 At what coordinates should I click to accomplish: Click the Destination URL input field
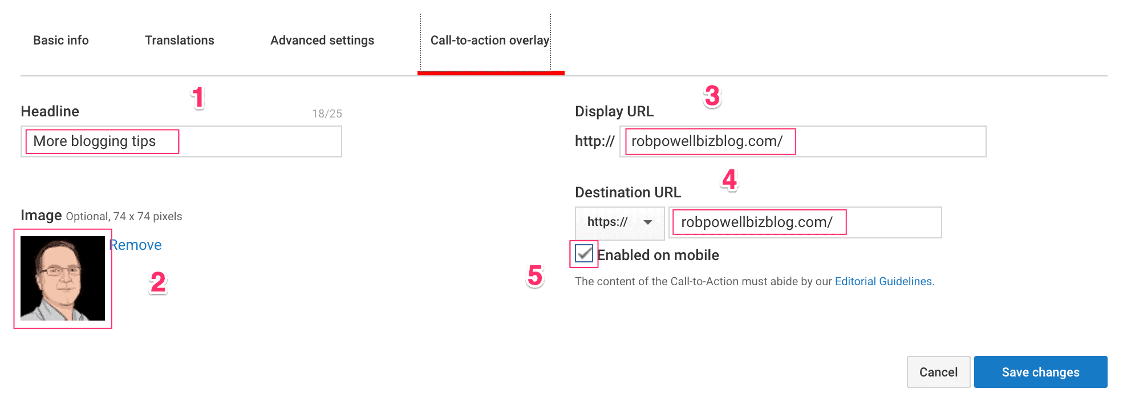(x=804, y=222)
